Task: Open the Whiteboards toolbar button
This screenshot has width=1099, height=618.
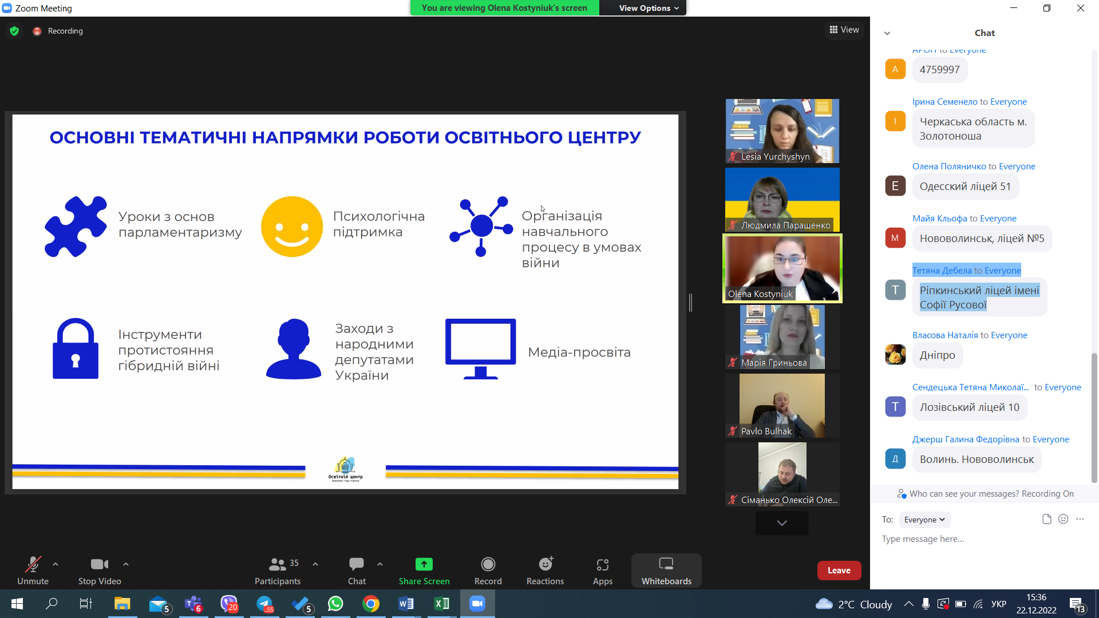Action: (x=666, y=571)
